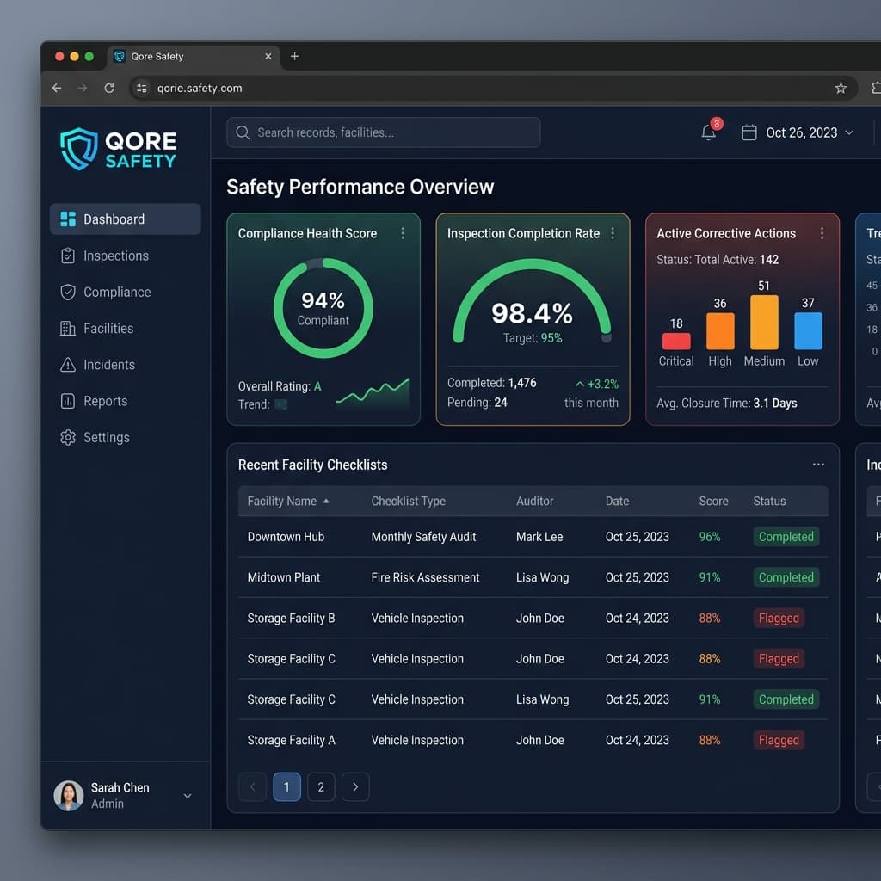Go to the next checklist page

coord(355,786)
